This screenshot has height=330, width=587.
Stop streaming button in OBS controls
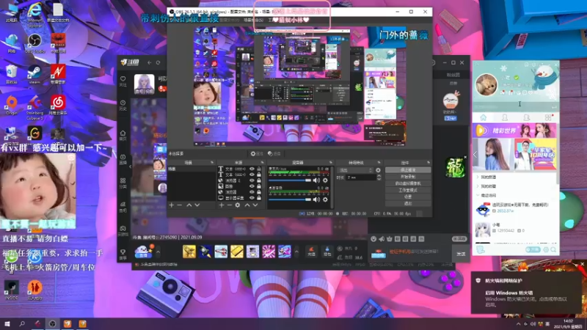408,170
